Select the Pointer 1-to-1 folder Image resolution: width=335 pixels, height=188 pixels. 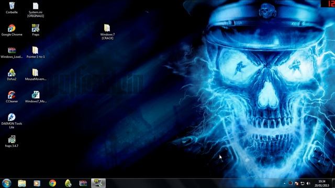tap(36, 52)
